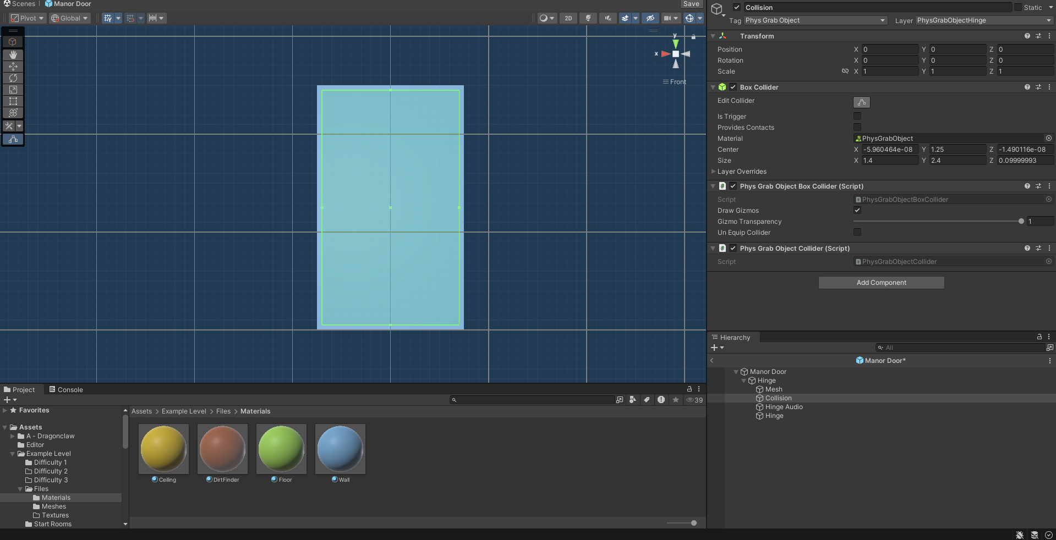The height and width of the screenshot is (540, 1056).
Task: Toggle scene view lighting
Action: pos(588,18)
